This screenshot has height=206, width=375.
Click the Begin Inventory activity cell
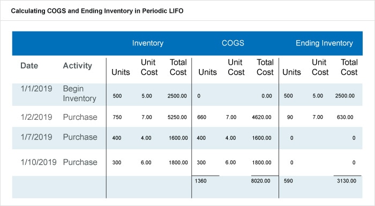(79, 94)
